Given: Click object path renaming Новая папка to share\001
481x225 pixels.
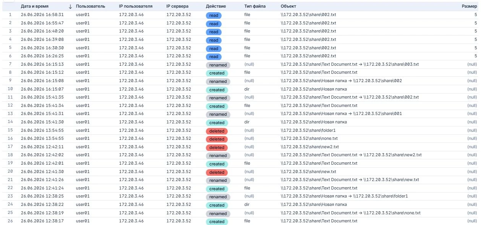Looking at the screenshot, I should (341, 114).
